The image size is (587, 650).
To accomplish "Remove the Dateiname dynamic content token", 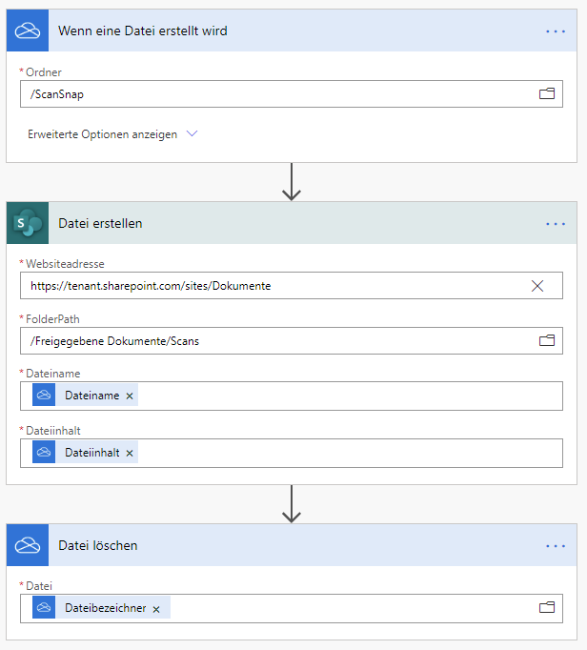I will click(x=130, y=396).
